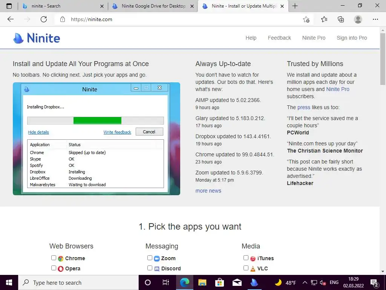Click Sign into Pro
The image size is (386, 290).
pos(352,38)
